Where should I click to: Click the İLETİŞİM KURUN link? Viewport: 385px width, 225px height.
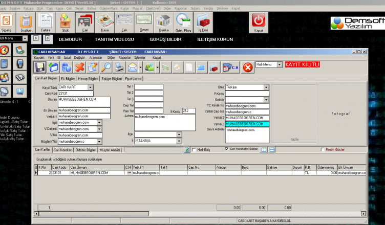[215, 39]
